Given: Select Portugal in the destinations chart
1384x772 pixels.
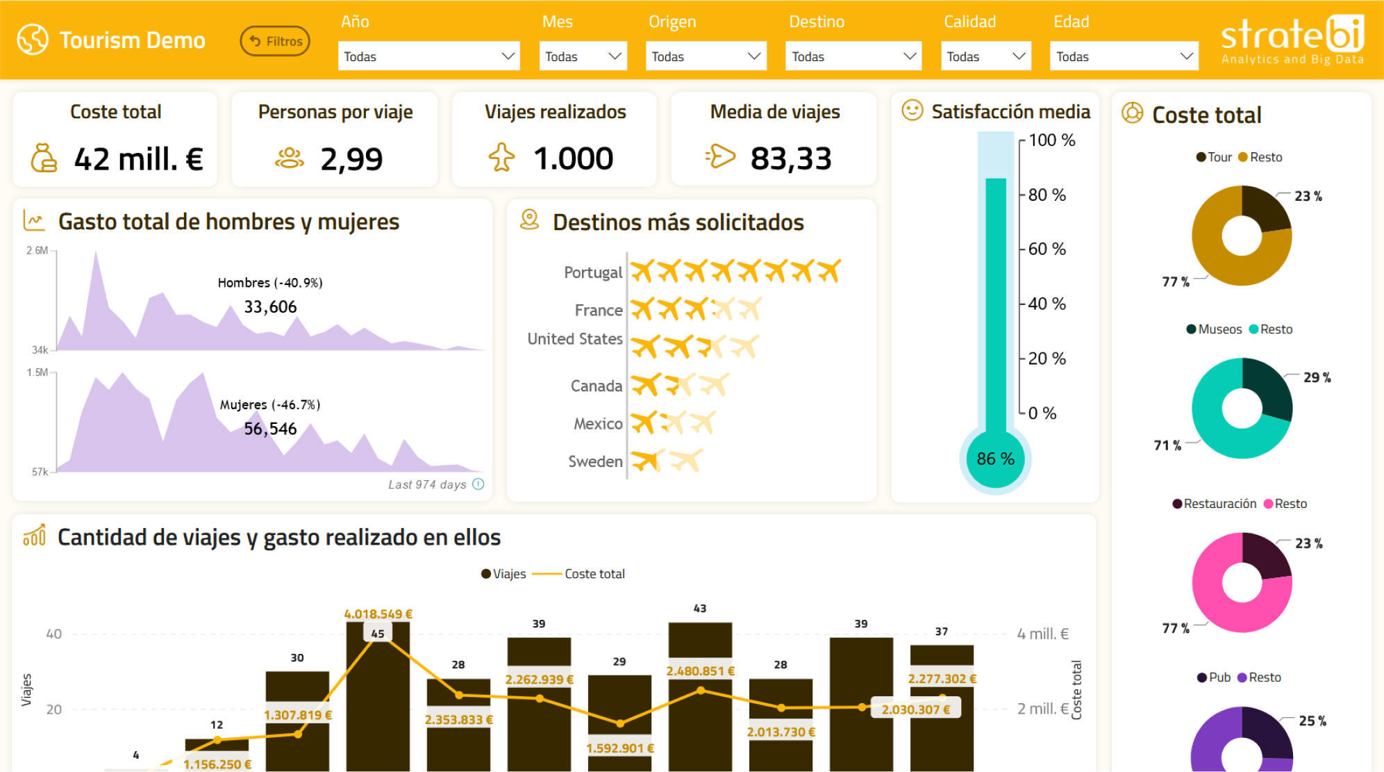Looking at the screenshot, I should click(593, 272).
